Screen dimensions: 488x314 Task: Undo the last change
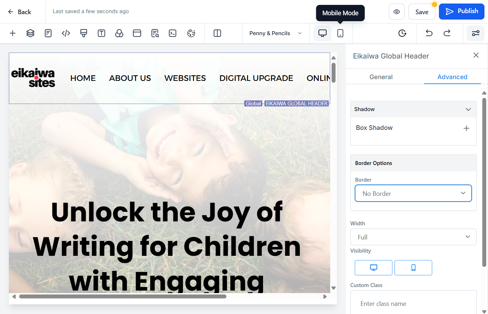coord(429,33)
